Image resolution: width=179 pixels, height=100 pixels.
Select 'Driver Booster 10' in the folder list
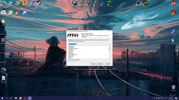click(x=73, y=54)
